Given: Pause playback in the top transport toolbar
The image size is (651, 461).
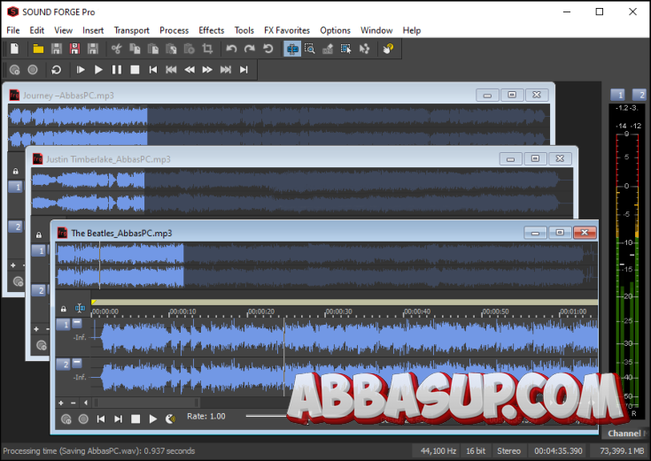Looking at the screenshot, I should [117, 70].
